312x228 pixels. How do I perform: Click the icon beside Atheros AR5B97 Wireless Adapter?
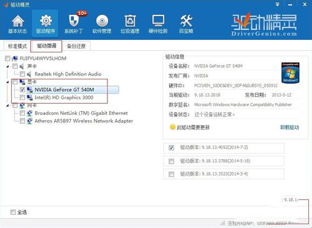tap(30, 121)
